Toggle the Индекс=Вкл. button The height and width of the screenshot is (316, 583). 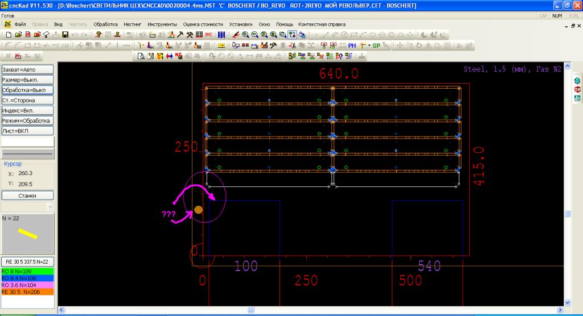pyautogui.click(x=27, y=110)
